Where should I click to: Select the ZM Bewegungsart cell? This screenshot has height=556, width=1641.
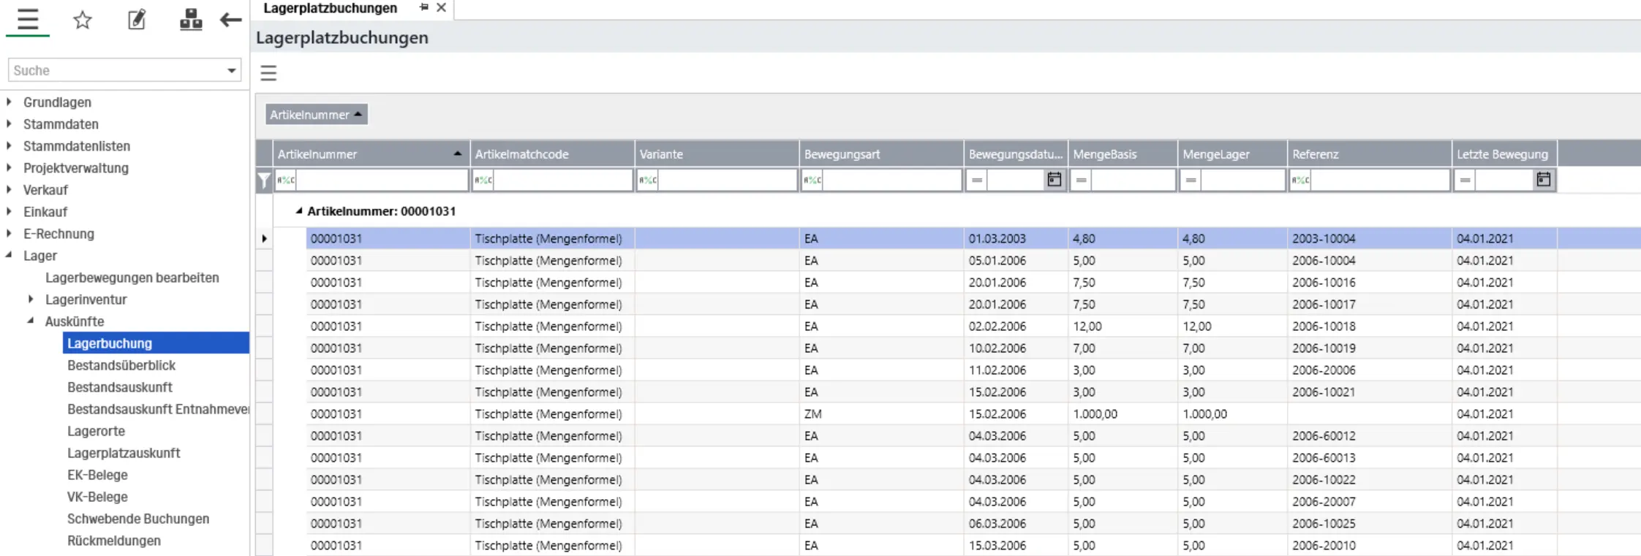tap(881, 414)
